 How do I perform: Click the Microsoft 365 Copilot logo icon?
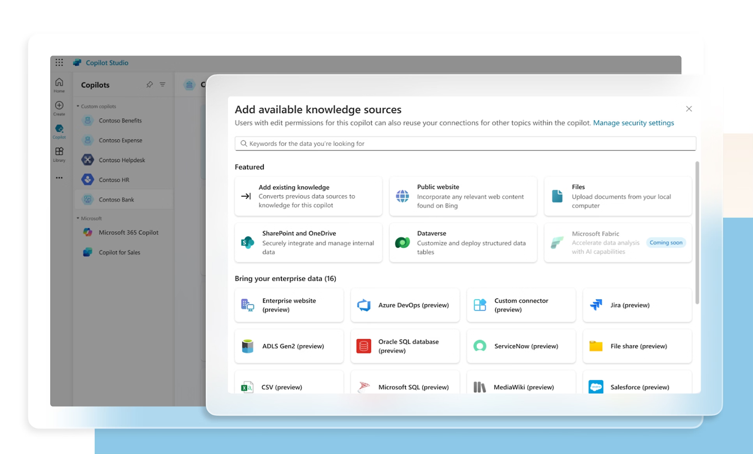click(x=87, y=232)
